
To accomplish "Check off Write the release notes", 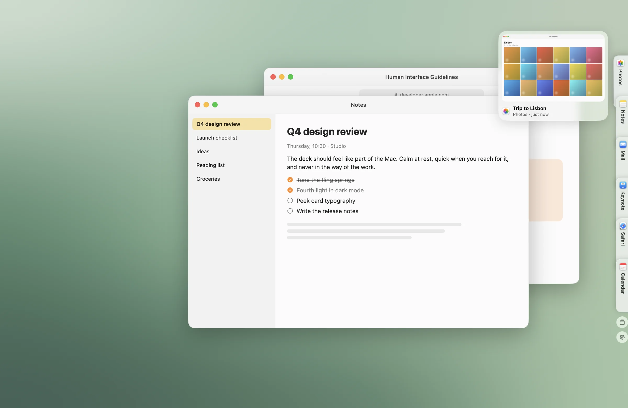I will (x=290, y=211).
